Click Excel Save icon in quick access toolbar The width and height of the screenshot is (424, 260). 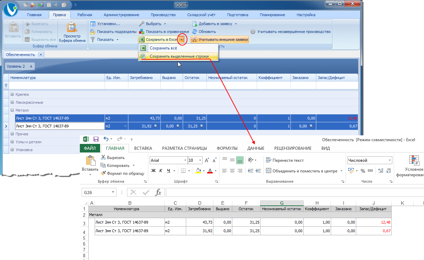tap(96, 139)
